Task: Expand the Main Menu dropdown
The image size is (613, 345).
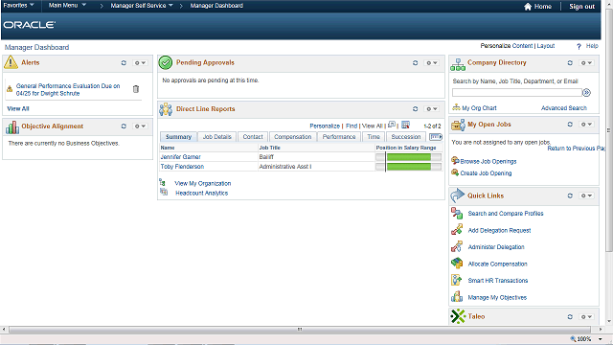Action: pos(67,6)
